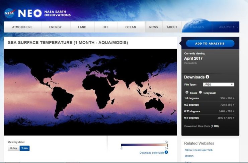248x163 pixels.
Task: Expand the 0.1 degrees 3600 x 1800 option
Action: click(209, 118)
